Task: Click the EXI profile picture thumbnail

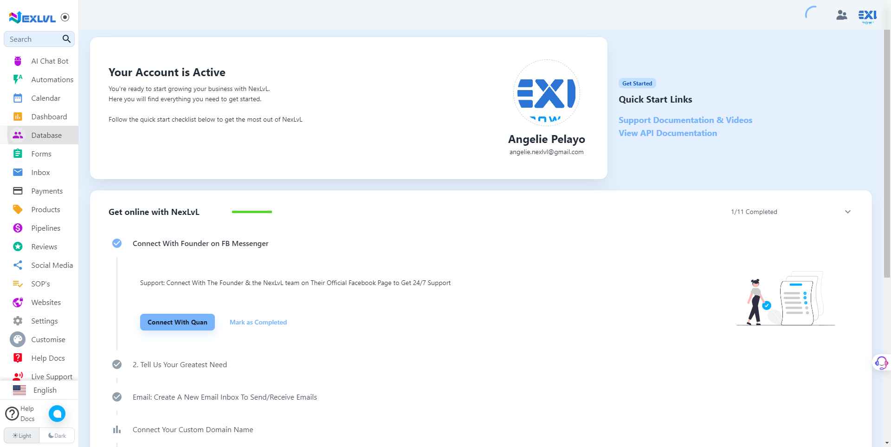Action: [x=546, y=93]
